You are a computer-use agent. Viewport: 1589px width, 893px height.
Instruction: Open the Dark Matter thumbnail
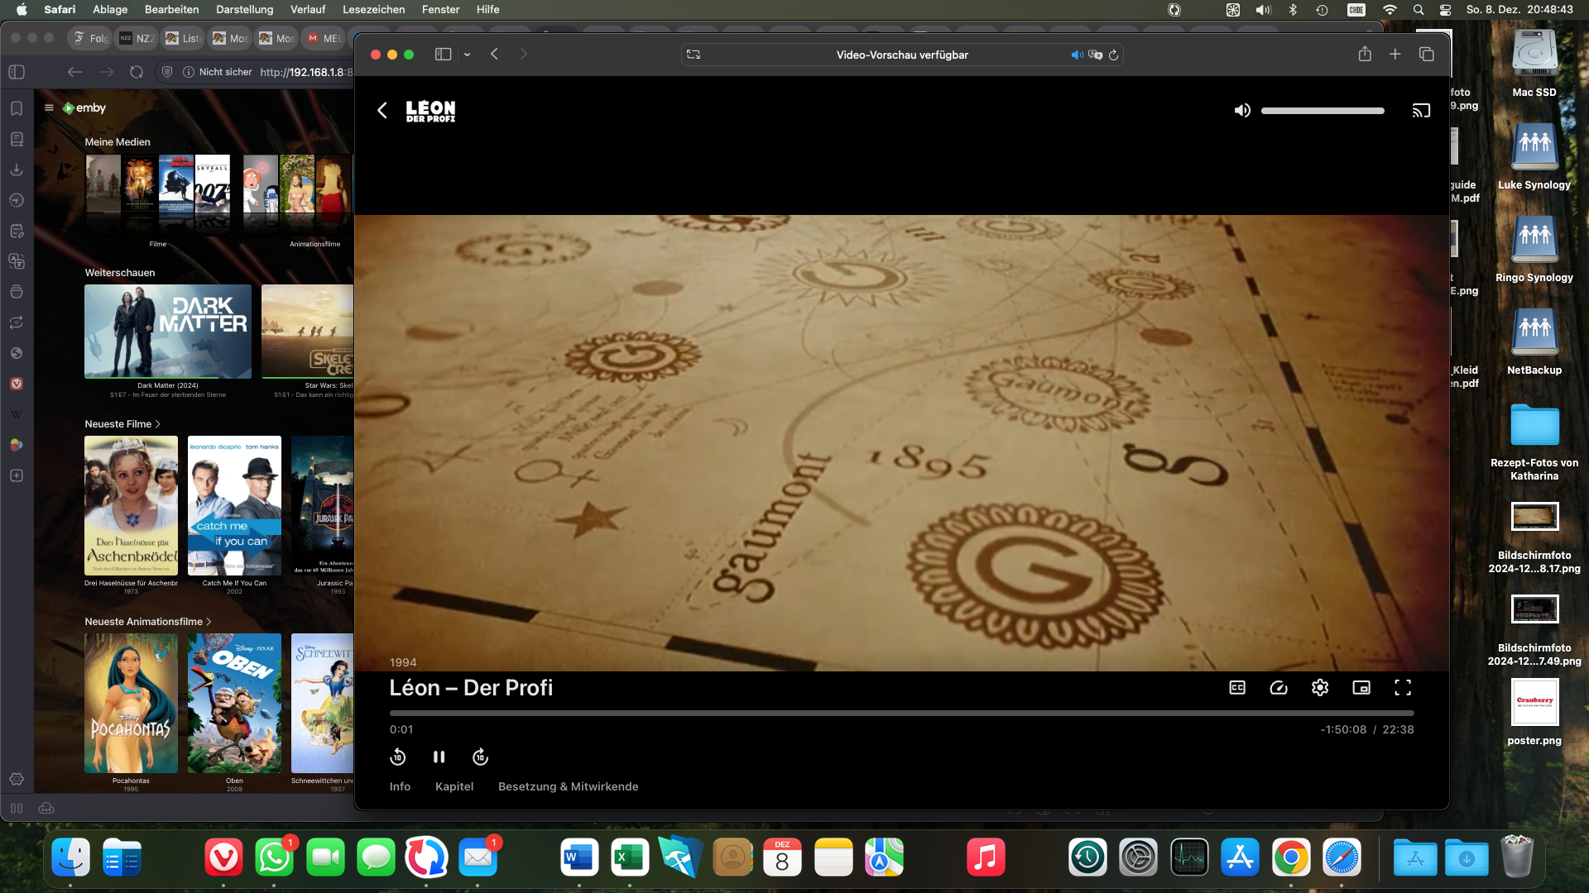168,332
